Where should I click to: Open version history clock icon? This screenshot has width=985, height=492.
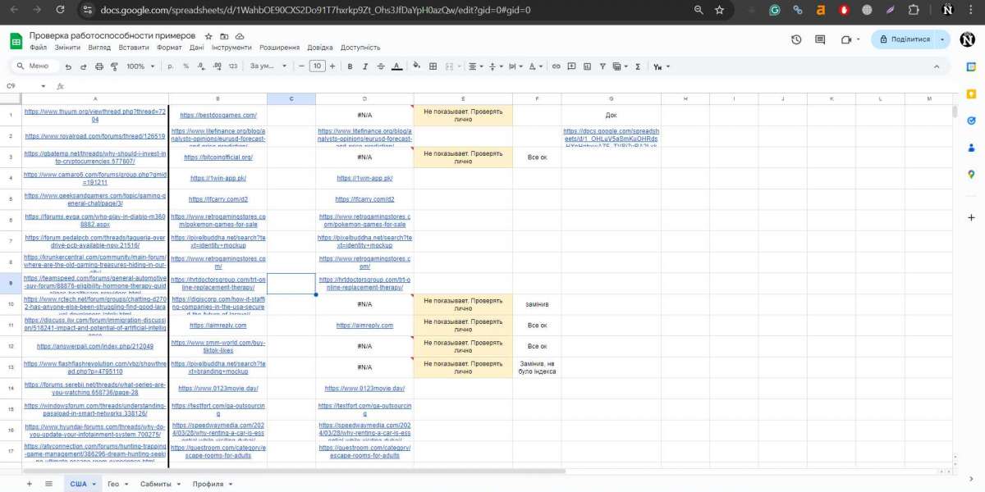click(x=796, y=39)
